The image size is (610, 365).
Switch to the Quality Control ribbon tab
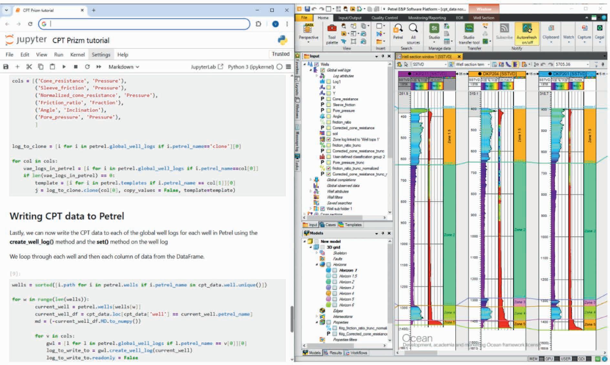(x=384, y=18)
